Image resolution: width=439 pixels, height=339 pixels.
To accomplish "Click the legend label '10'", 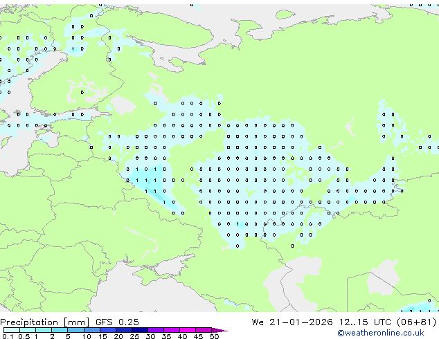I will (x=87, y=336).
